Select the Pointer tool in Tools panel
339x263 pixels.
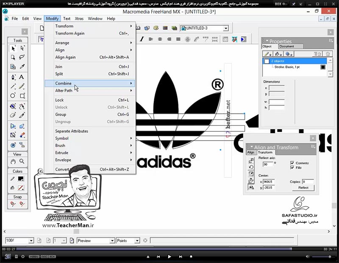point(13,48)
